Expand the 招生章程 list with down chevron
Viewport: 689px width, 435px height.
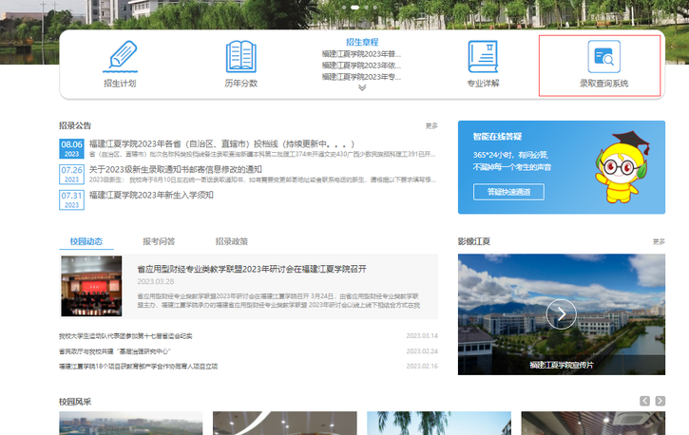(361, 88)
